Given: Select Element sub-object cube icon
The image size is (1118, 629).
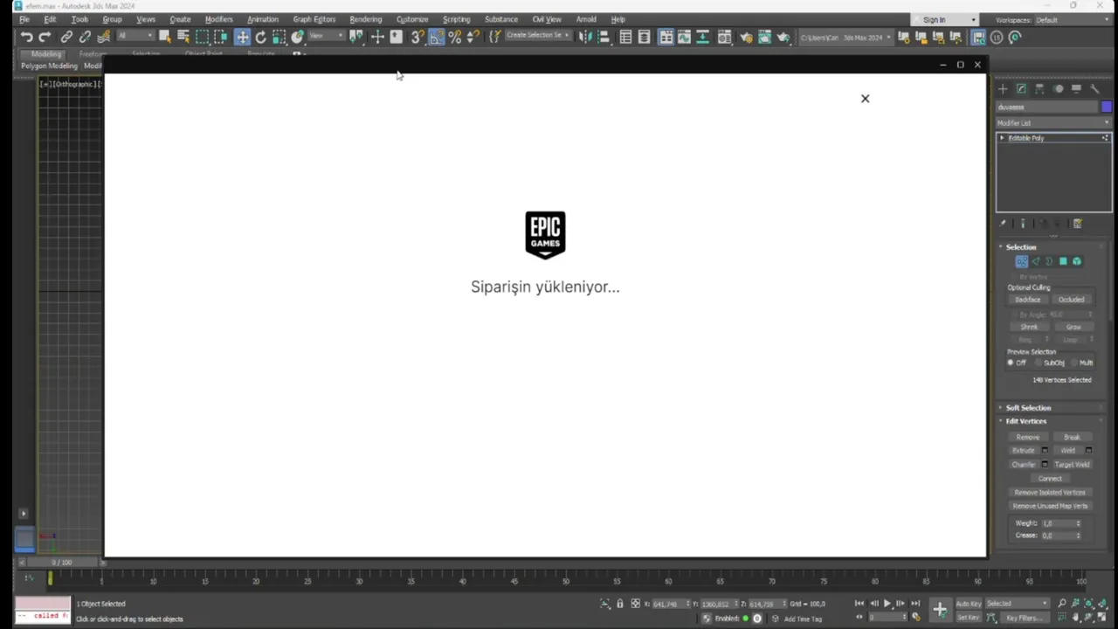Looking at the screenshot, I should pyautogui.click(x=1077, y=261).
